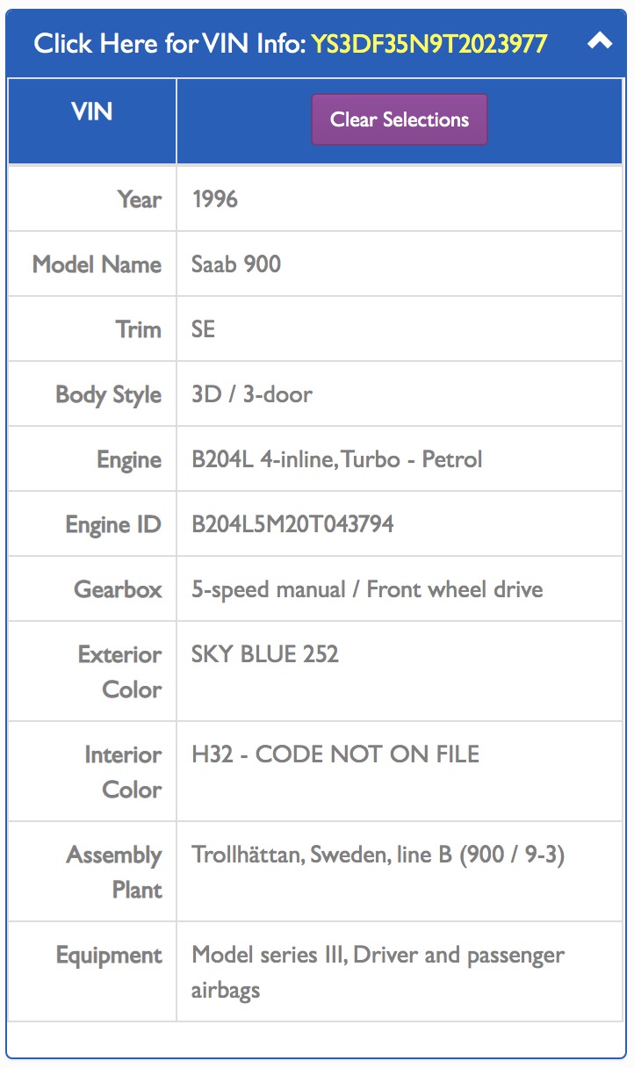The image size is (634, 1068).
Task: Click the Body Style label
Action: [x=109, y=394]
